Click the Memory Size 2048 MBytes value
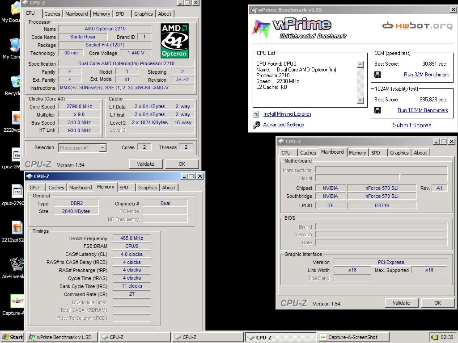The width and height of the screenshot is (458, 343). (76, 211)
